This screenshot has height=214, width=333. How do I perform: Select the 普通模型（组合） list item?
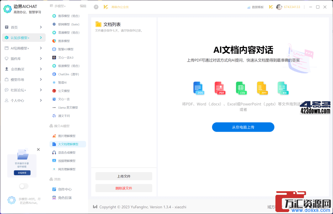coord(68,32)
